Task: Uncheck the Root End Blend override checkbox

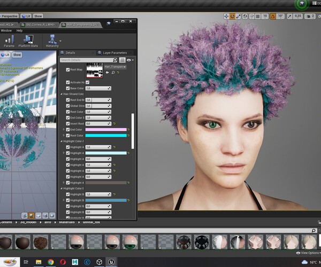Action: 68,100
